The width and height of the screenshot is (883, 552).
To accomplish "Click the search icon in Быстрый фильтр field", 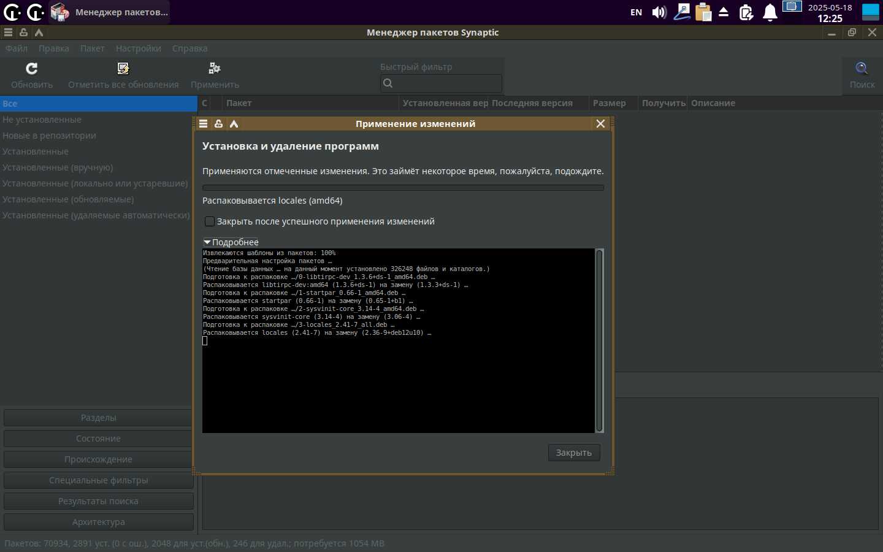I will coord(388,83).
